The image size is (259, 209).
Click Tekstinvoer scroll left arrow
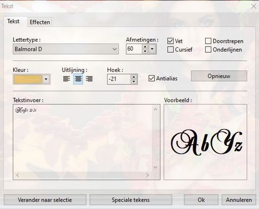point(18,175)
